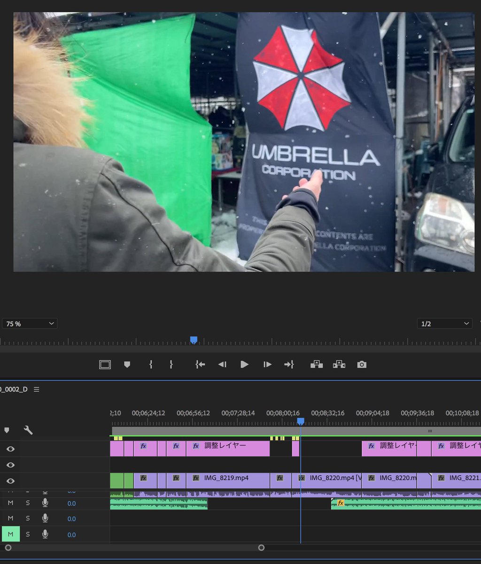Play the sequence in the program monitor

(x=244, y=364)
